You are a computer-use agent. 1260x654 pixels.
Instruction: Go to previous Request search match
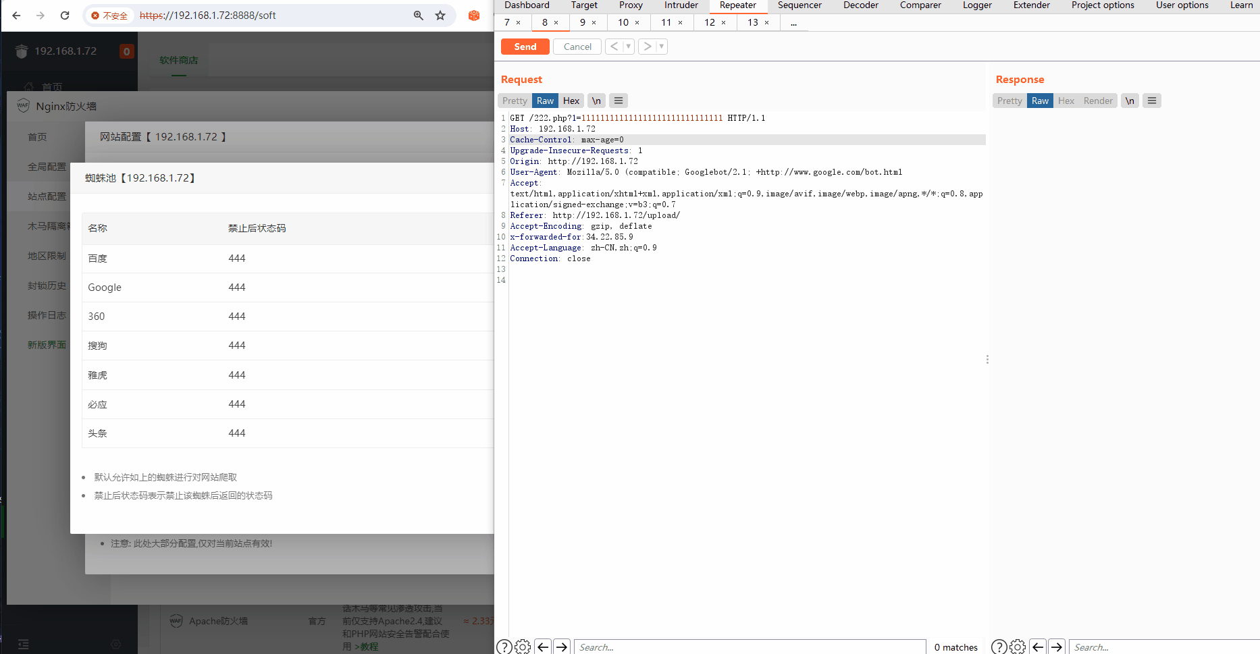point(543,647)
